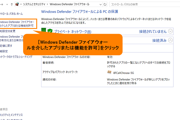Open 通知設定の変更 link
Image resolution: width=180 pixels, height=120 pixels.
tap(8, 31)
